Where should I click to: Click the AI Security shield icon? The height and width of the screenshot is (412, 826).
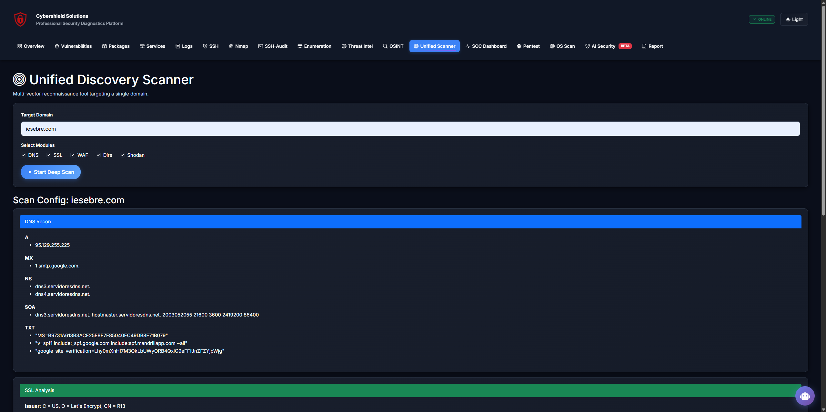588,46
